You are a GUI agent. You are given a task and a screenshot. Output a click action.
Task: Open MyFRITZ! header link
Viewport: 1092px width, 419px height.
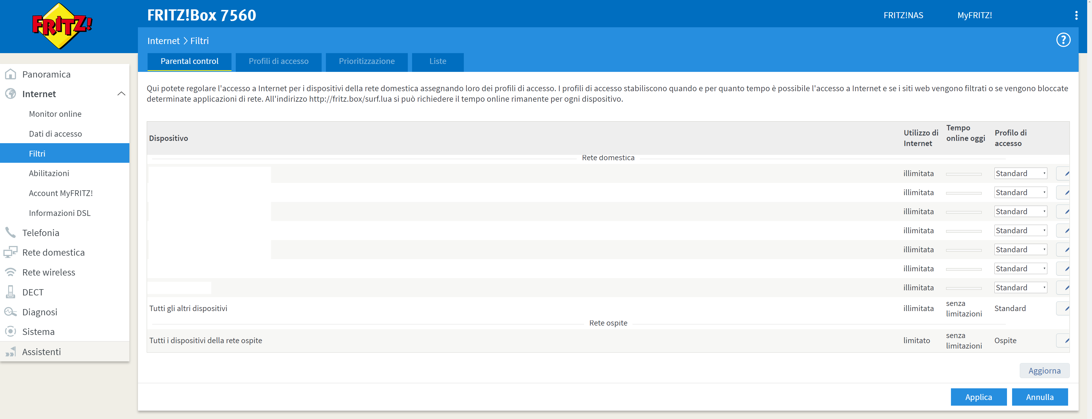(974, 16)
